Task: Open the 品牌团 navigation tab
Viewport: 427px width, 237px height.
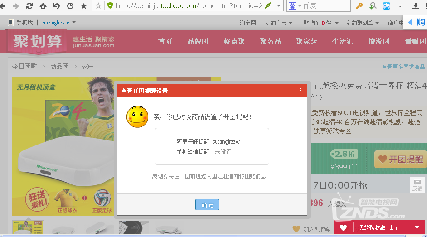Action: pyautogui.click(x=198, y=41)
